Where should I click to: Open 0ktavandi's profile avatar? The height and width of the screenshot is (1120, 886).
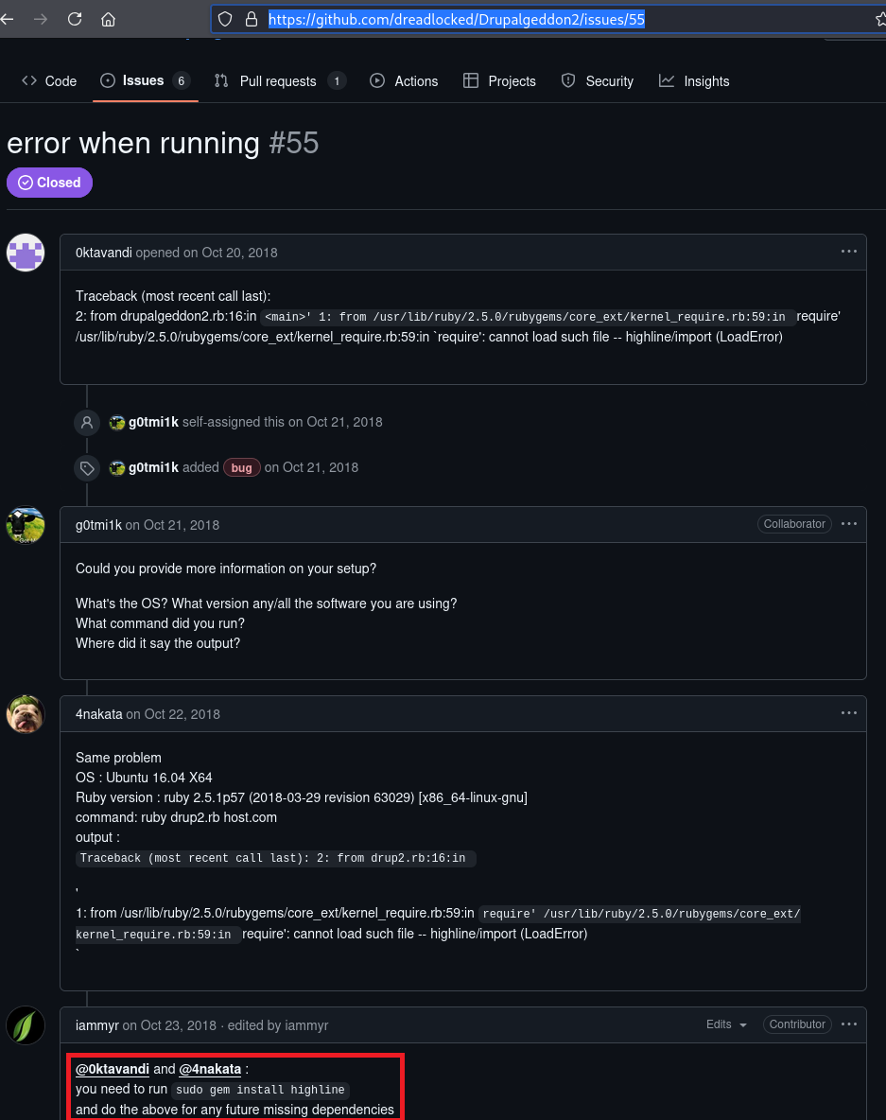point(26,253)
